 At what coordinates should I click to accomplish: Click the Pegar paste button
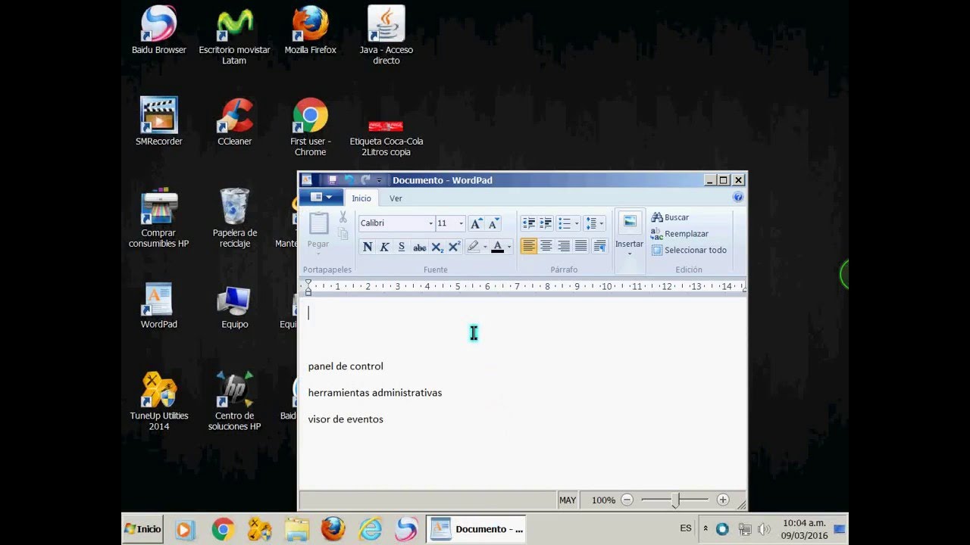point(318,231)
